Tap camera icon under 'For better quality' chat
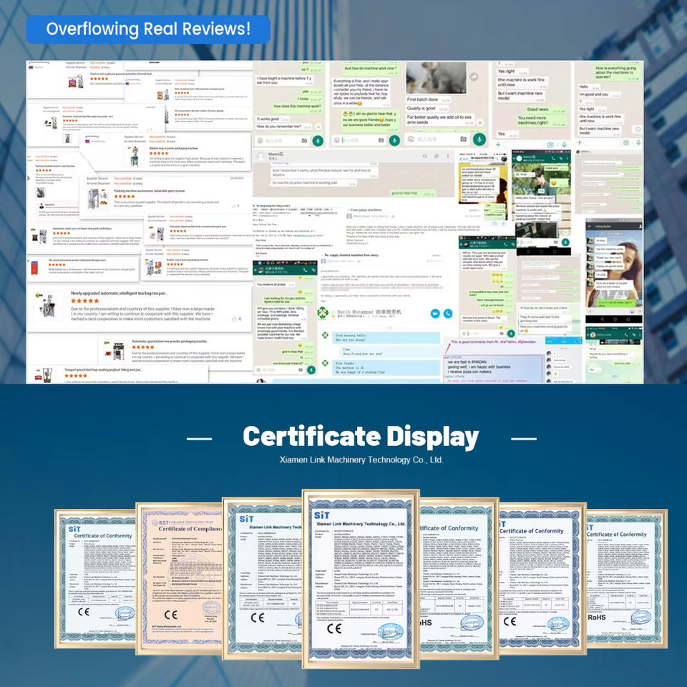This screenshot has width=687, height=687. pyautogui.click(x=463, y=140)
